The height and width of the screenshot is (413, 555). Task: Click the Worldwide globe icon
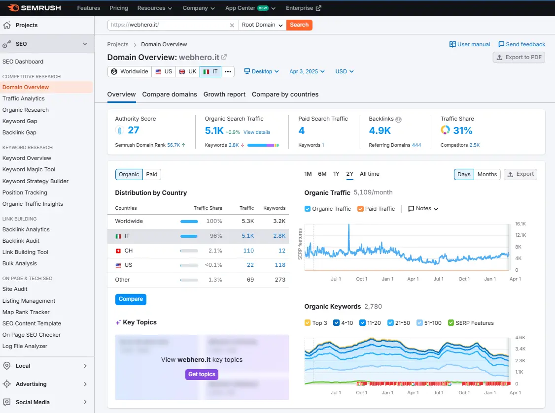tap(114, 71)
